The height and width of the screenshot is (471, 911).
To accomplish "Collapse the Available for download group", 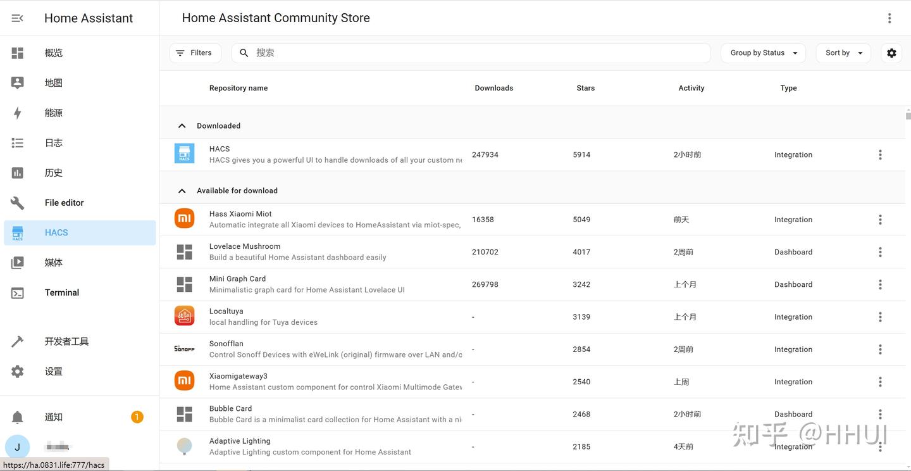I will (x=182, y=191).
